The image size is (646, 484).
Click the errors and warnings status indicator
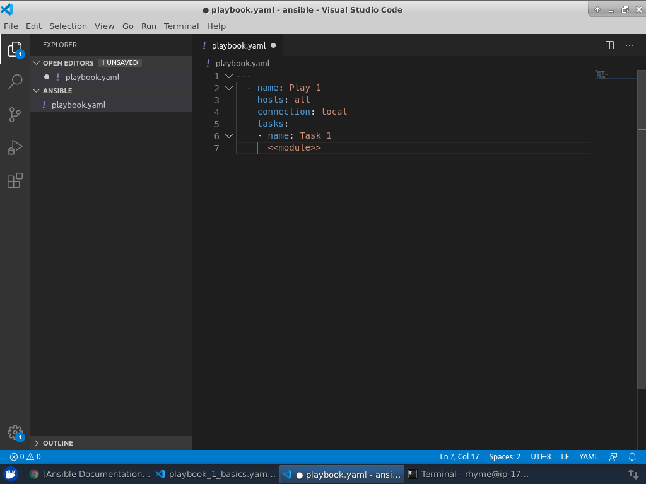coord(25,457)
